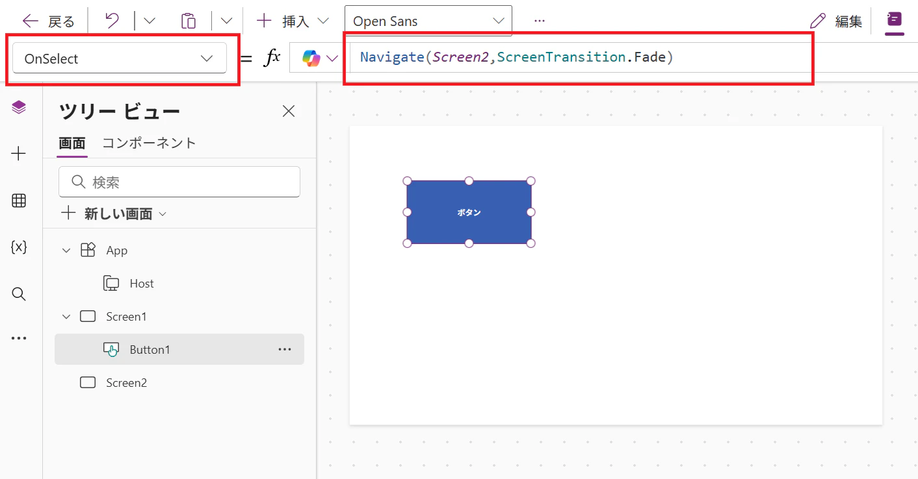Screen dimensions: 918x479
Task: Click the toolbar overflow ellipsis
Action: point(539,21)
